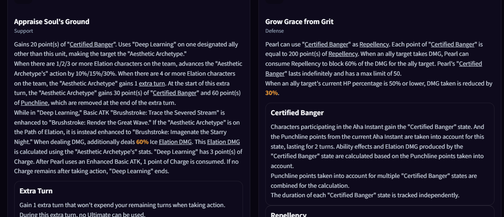Click the "Elation DMG" link after "This"
504x217 pixels.
click(224, 142)
